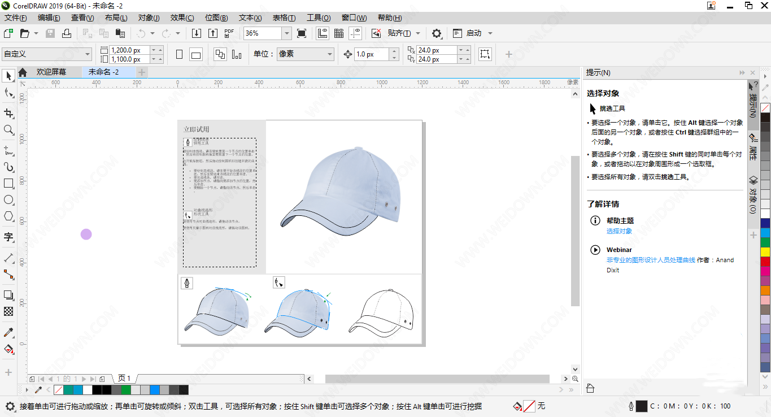Open the 效果 menu

tap(182, 18)
